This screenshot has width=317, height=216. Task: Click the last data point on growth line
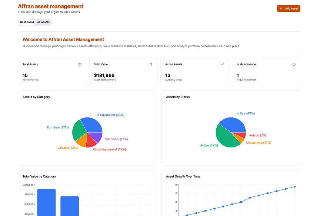point(295,186)
